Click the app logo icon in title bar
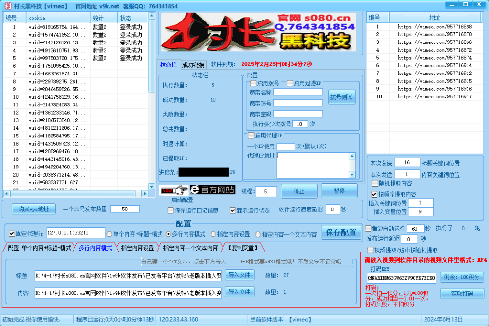 tap(8, 6)
